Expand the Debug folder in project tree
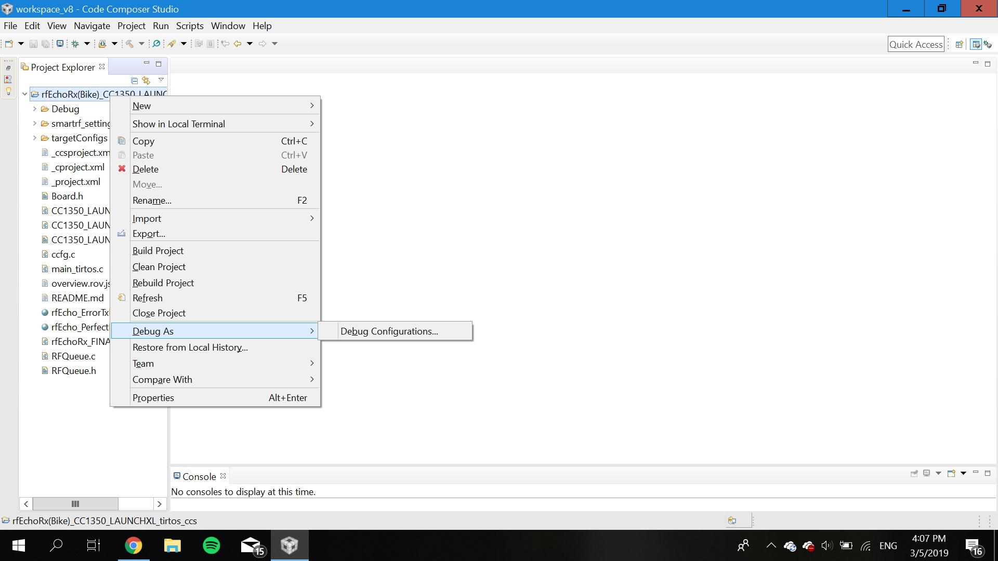Screen dimensions: 998x561 pos(34,109)
